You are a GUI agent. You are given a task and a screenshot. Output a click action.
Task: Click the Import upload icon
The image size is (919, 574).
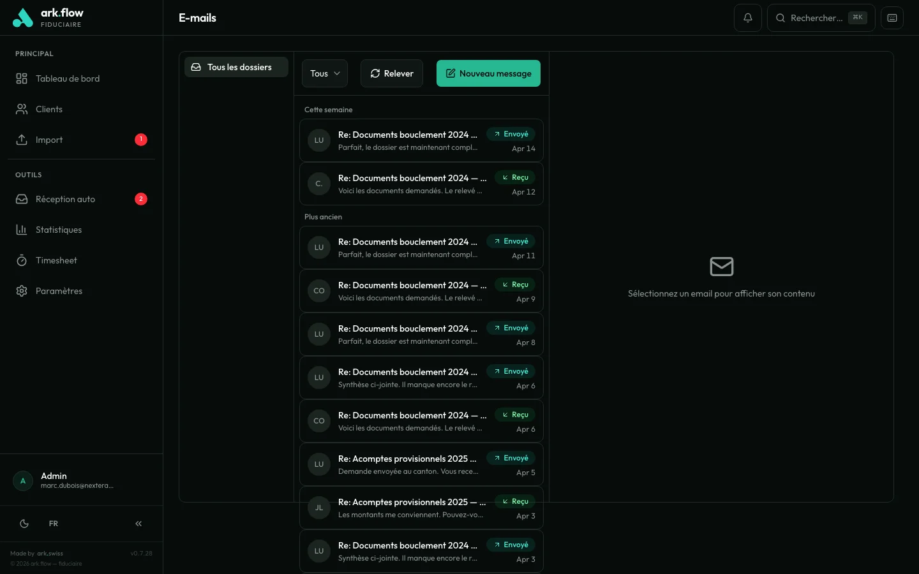[22, 140]
